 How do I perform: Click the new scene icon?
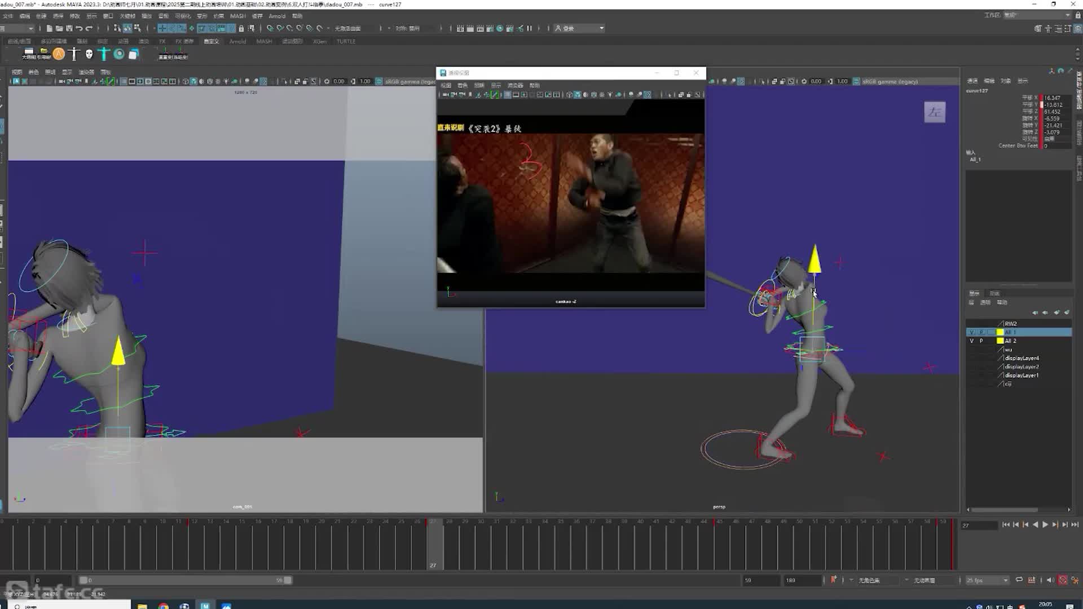pyautogui.click(x=50, y=28)
